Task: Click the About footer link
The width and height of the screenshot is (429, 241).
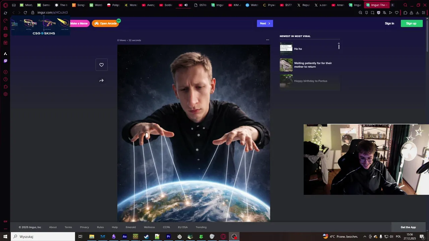Action: 53,227
